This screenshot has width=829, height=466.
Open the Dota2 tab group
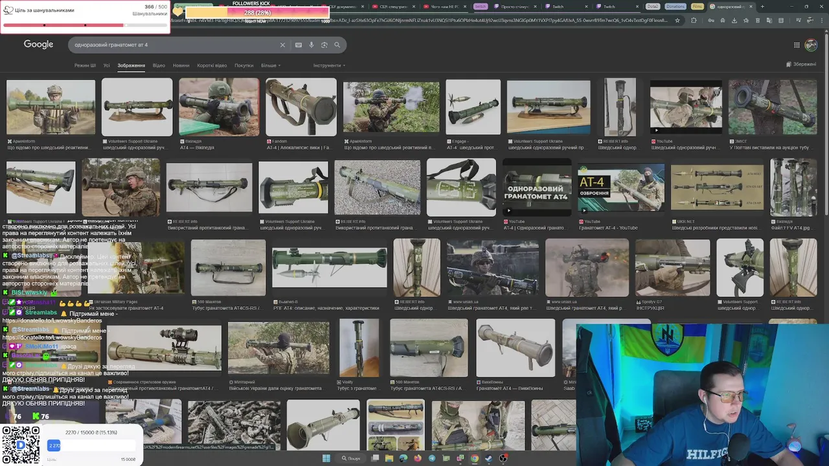(x=652, y=6)
